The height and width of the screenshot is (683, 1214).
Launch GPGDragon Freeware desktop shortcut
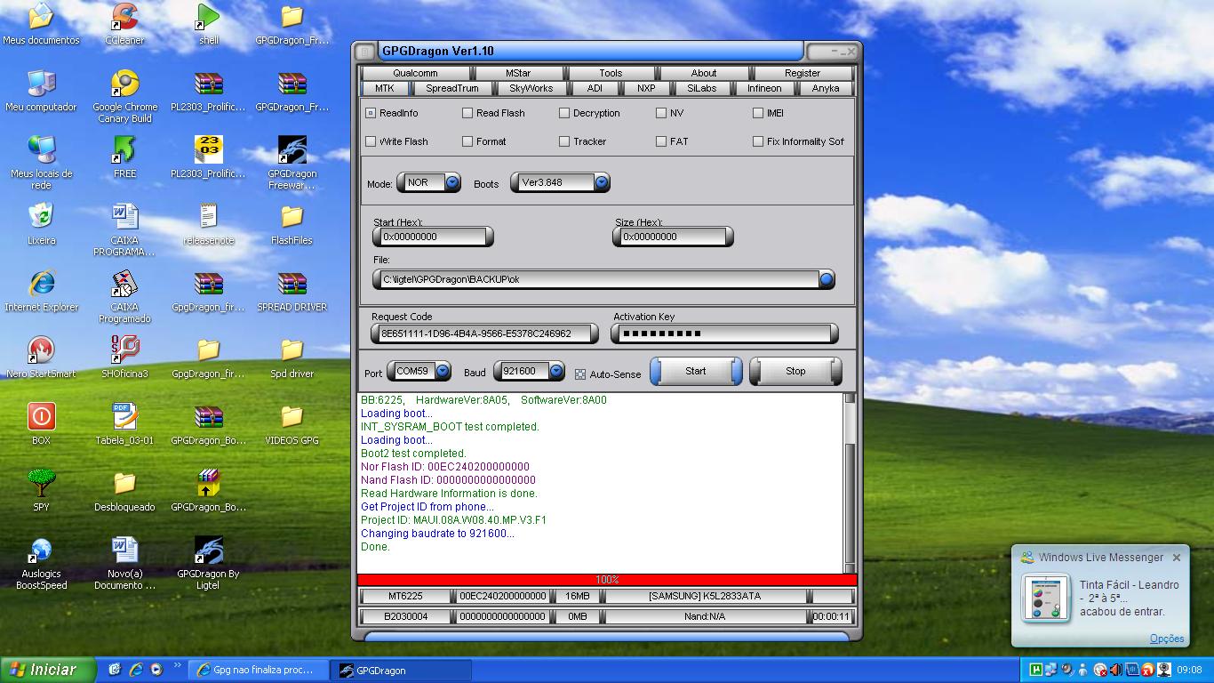coord(292,163)
